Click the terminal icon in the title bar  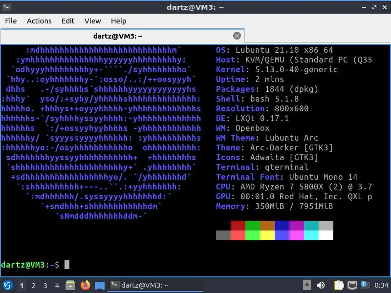[x=6, y=7]
